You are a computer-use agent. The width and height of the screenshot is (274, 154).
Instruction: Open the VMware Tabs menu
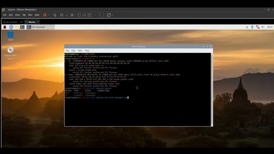tap(30, 15)
